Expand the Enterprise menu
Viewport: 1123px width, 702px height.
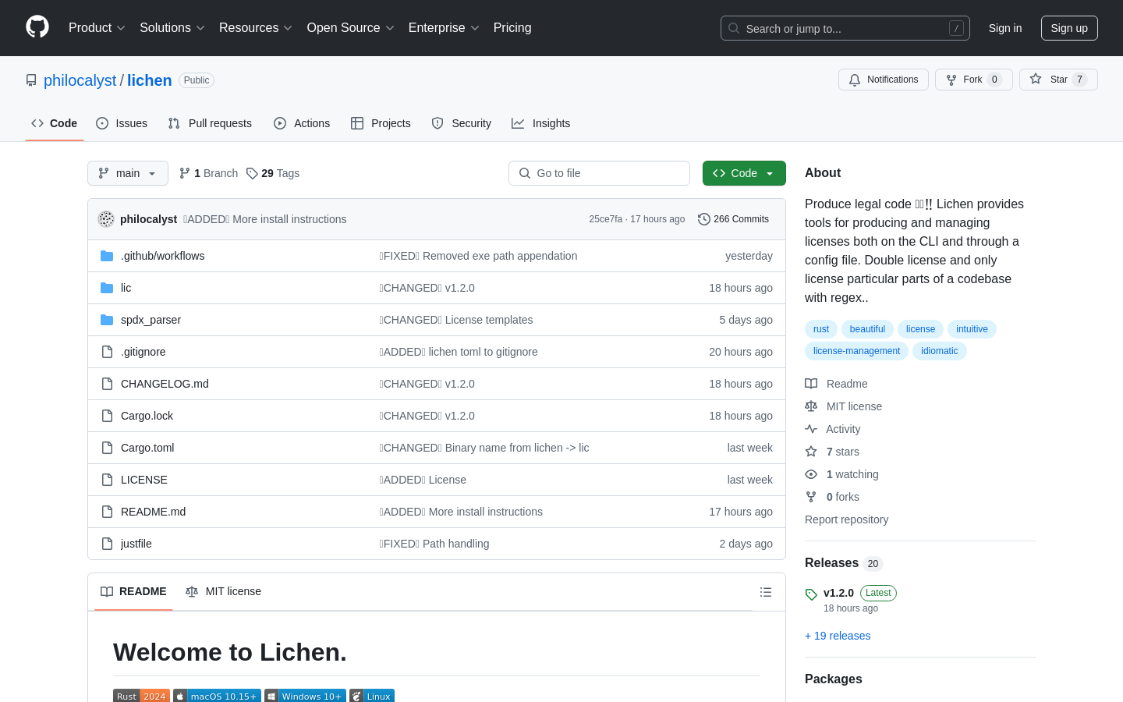click(x=444, y=28)
